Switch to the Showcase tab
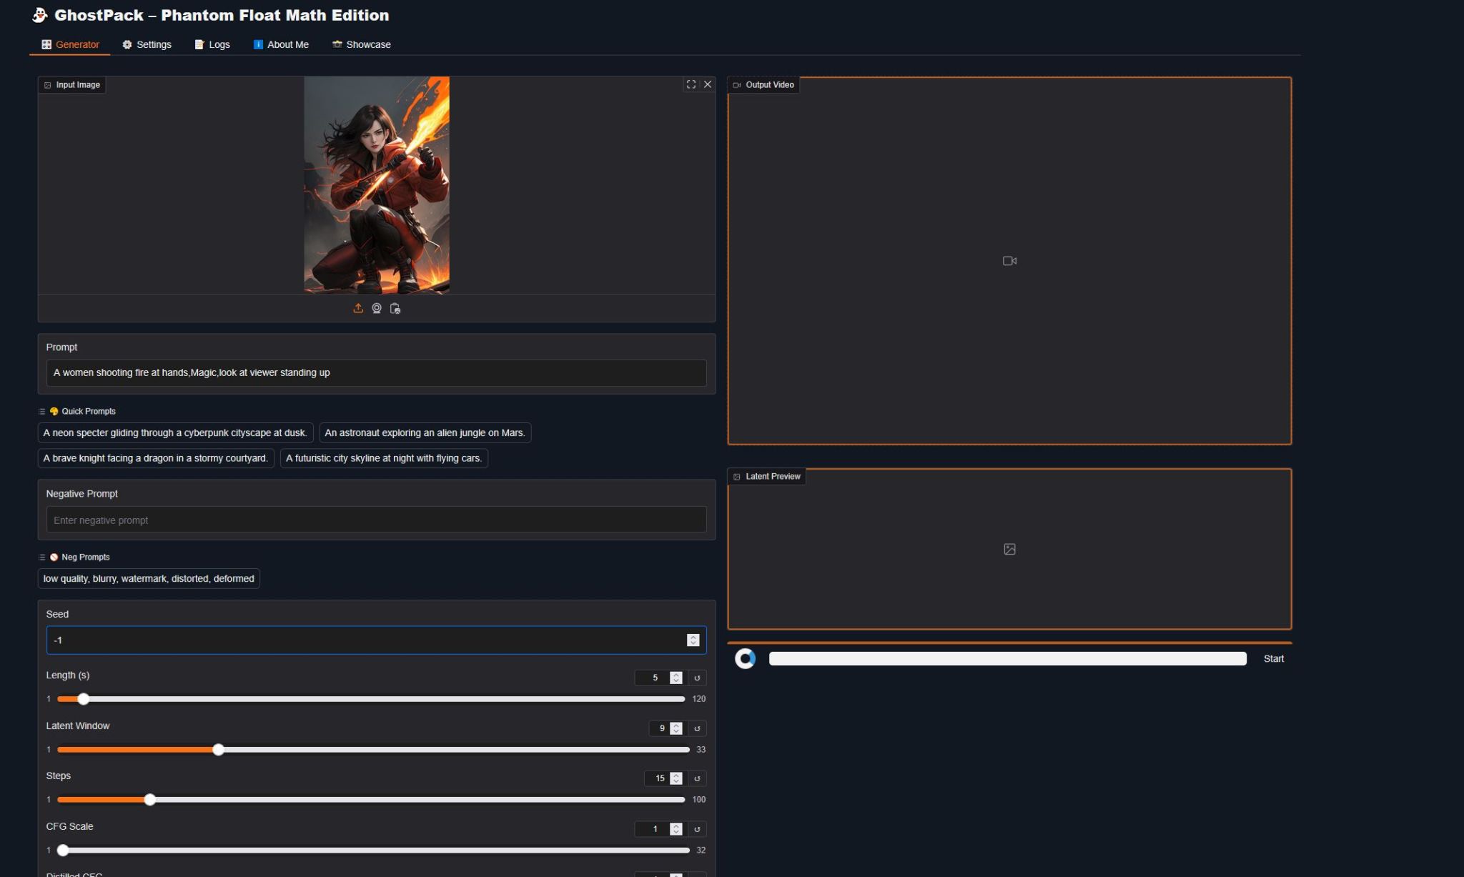This screenshot has width=1464, height=877. [x=361, y=44]
